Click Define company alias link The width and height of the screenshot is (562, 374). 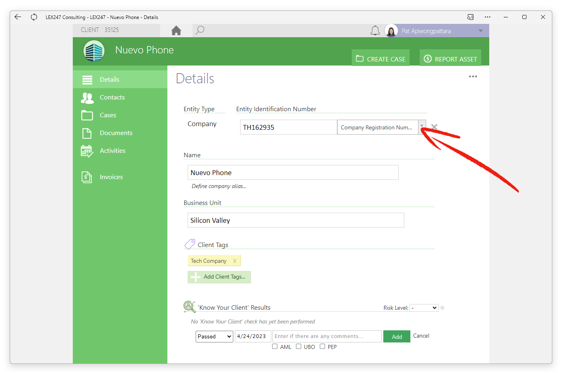coord(219,186)
